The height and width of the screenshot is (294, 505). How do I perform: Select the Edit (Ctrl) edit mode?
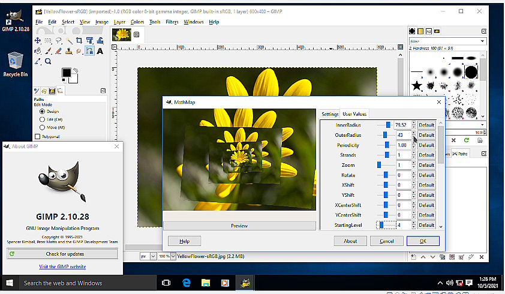click(x=43, y=119)
